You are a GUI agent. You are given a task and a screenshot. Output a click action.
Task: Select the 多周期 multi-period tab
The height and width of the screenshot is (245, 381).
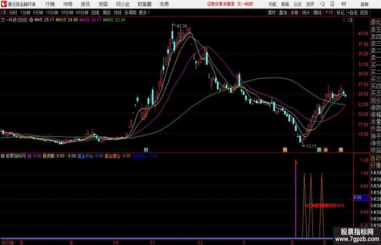(131, 13)
